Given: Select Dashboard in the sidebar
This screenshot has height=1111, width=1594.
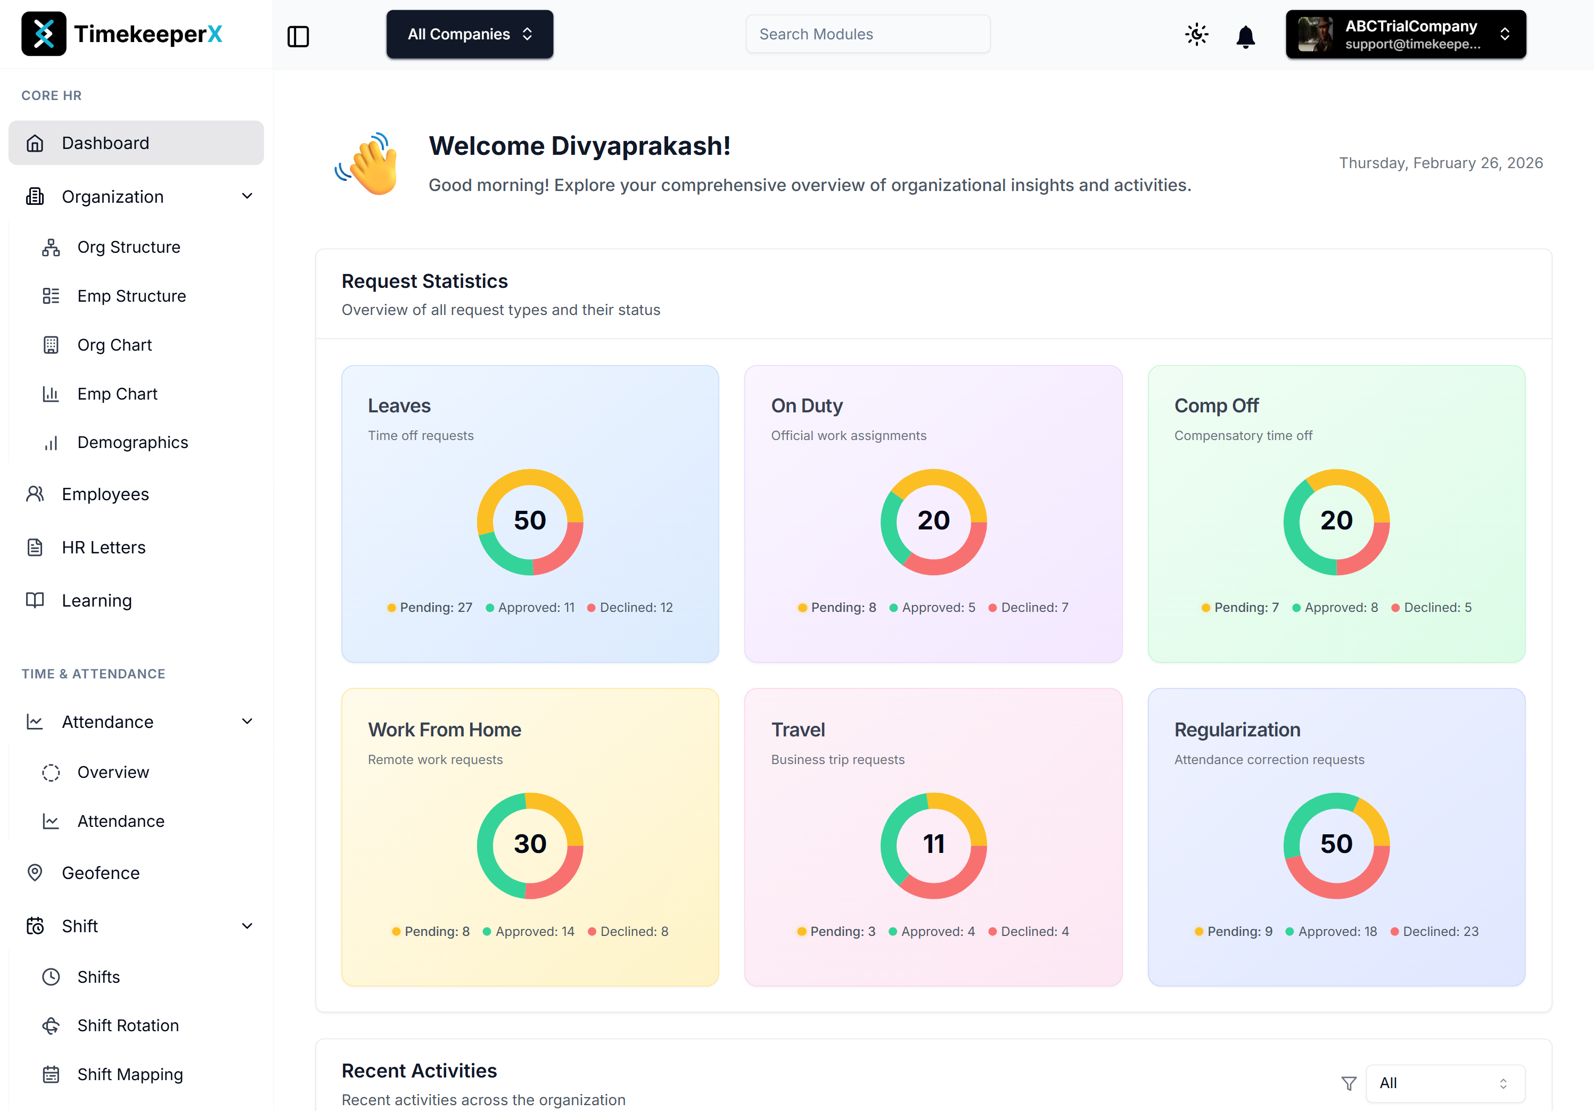Looking at the screenshot, I should pyautogui.click(x=105, y=142).
